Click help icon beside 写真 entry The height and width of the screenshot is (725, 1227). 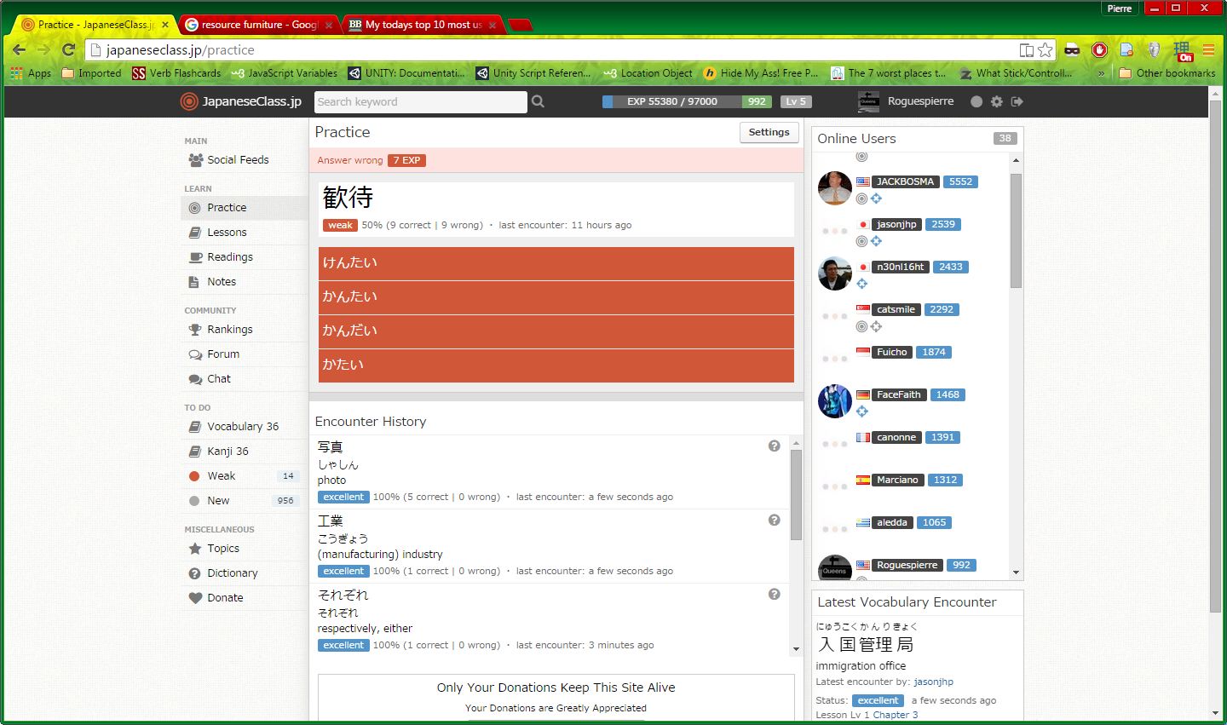774,446
